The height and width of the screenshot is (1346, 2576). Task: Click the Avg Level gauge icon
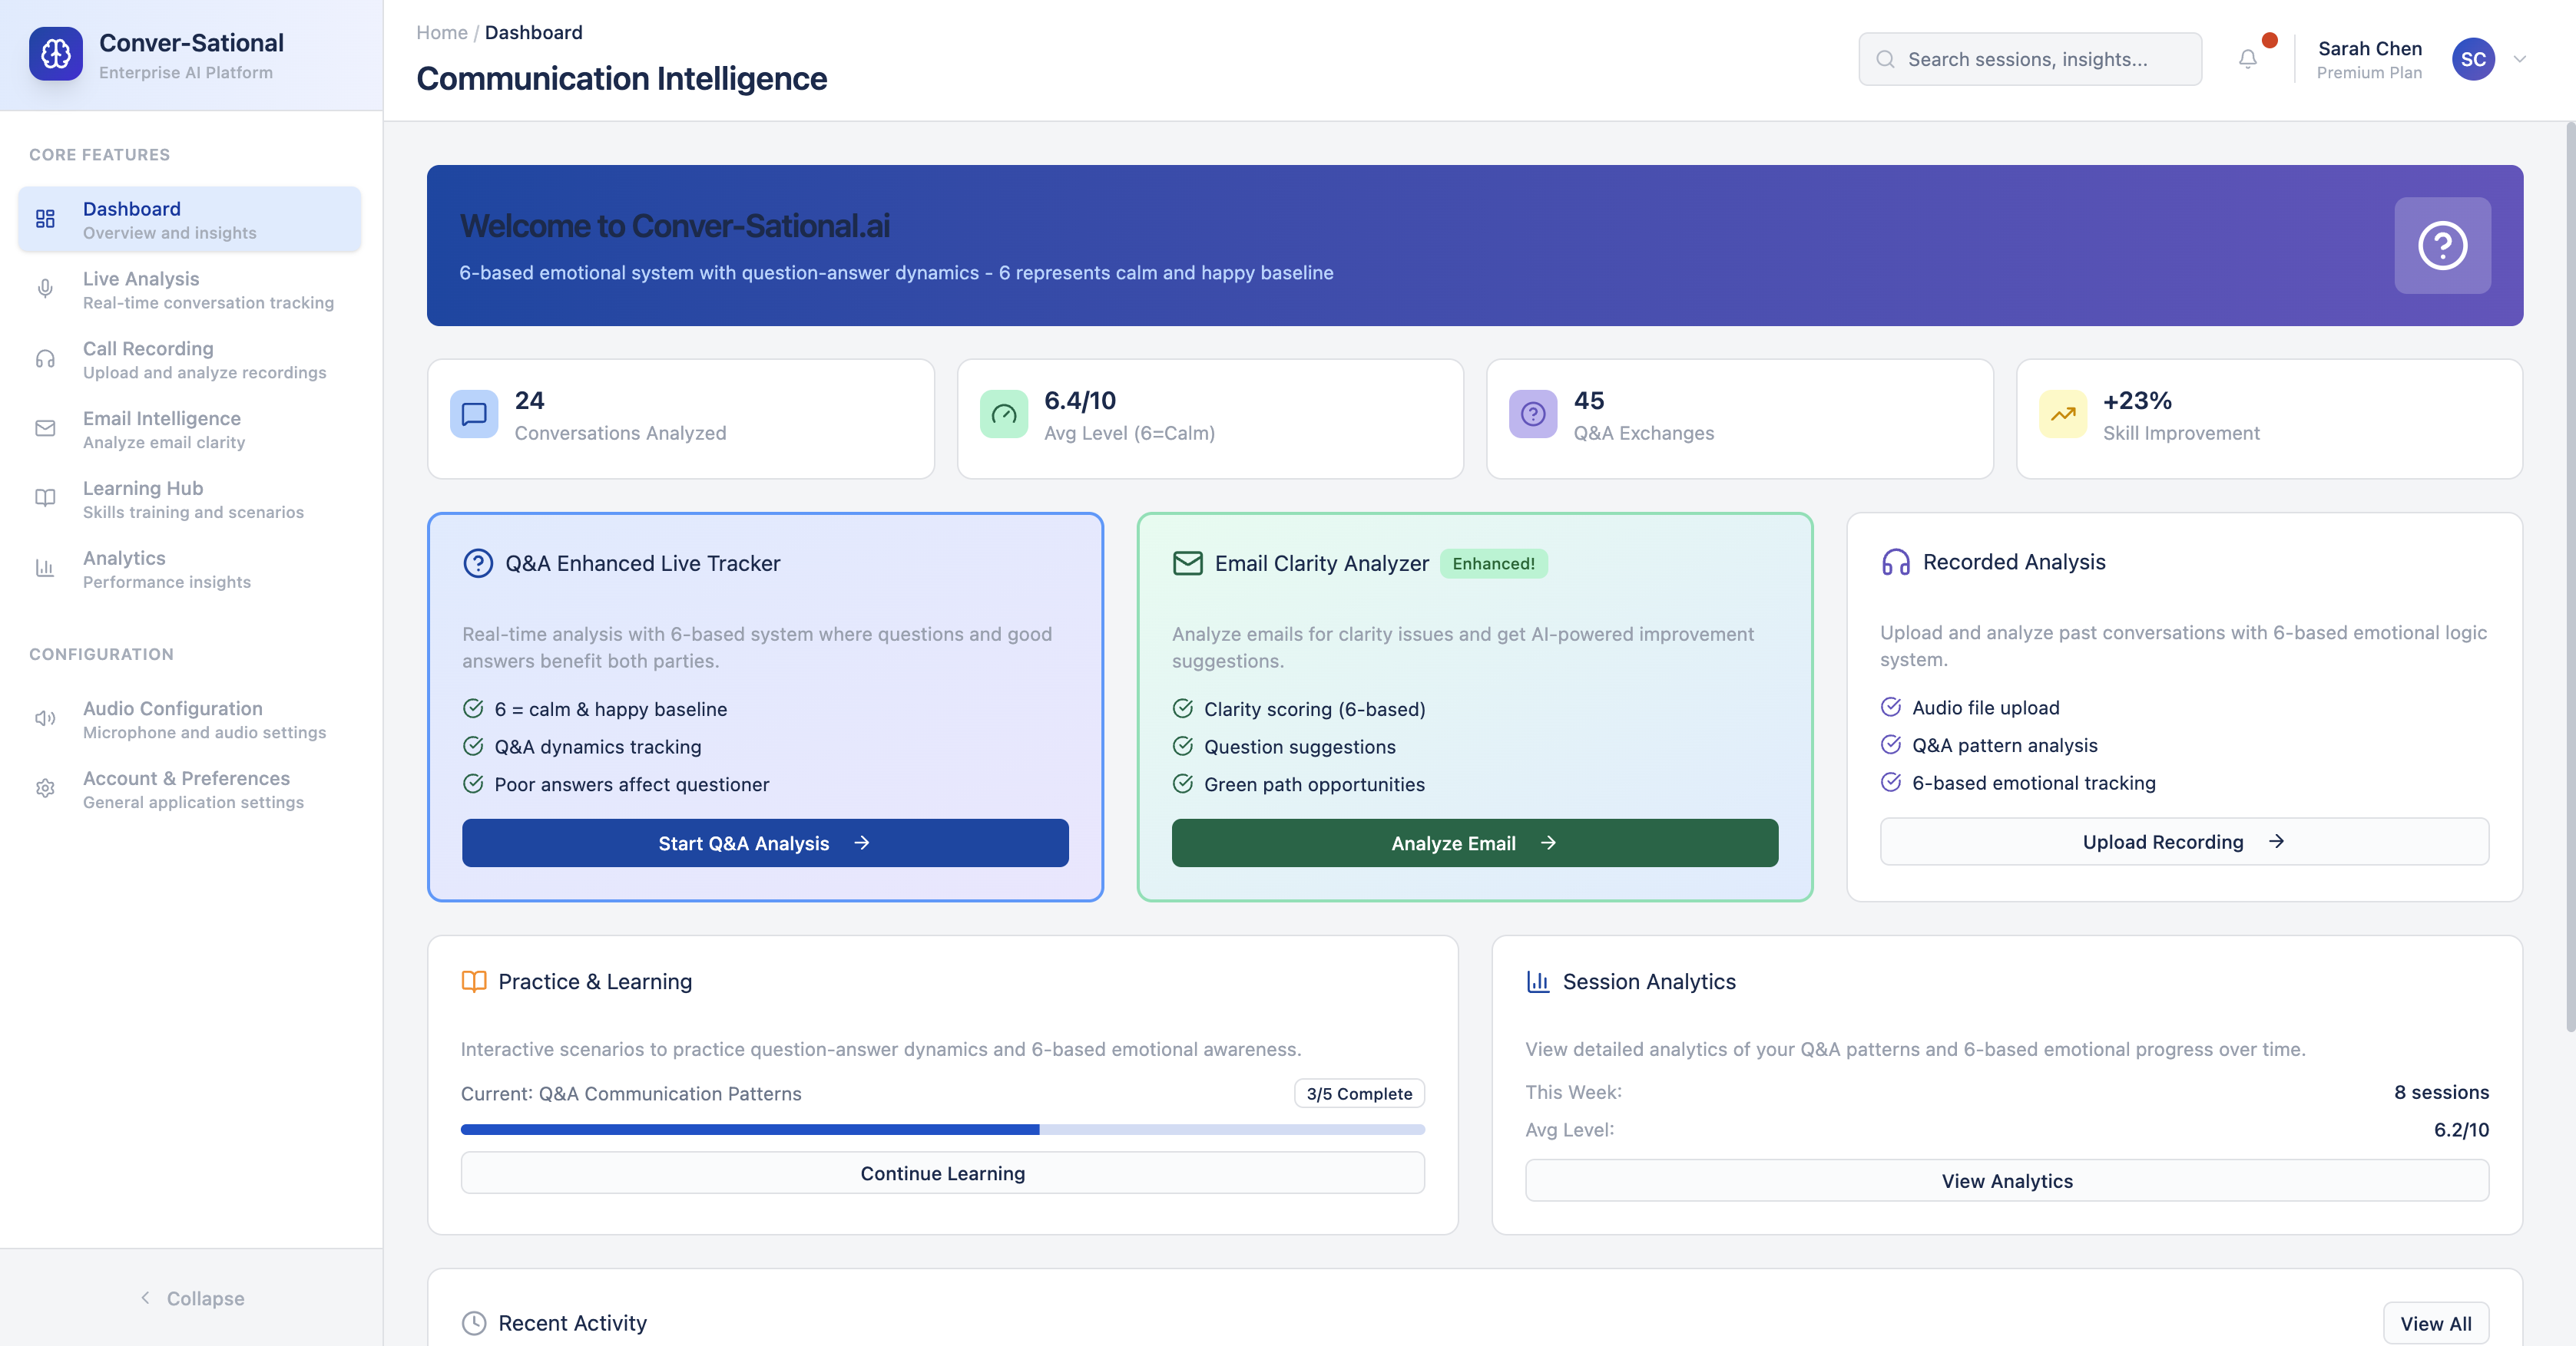pyautogui.click(x=1004, y=414)
